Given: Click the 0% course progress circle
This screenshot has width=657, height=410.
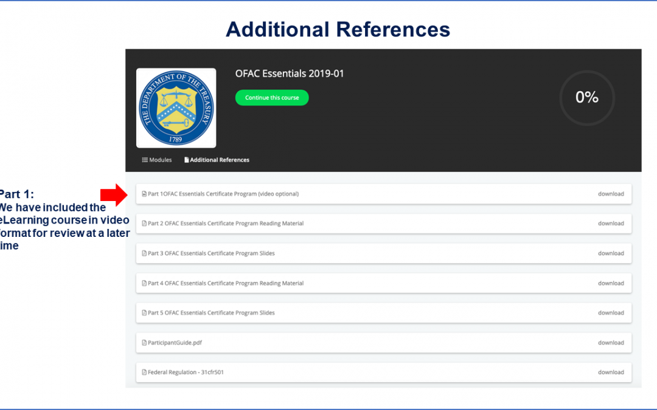Looking at the screenshot, I should click(x=587, y=97).
